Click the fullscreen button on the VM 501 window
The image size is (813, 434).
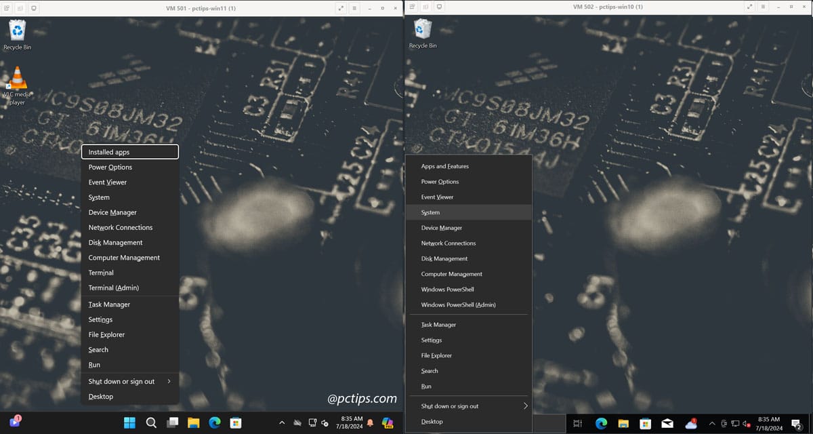(340, 8)
